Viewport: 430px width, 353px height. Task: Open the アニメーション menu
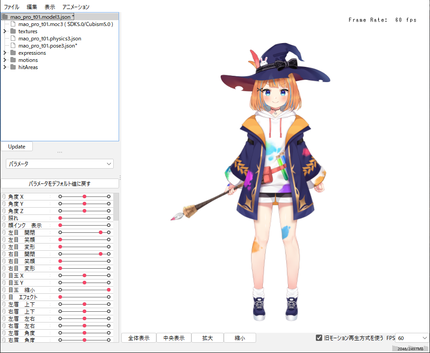click(x=76, y=7)
